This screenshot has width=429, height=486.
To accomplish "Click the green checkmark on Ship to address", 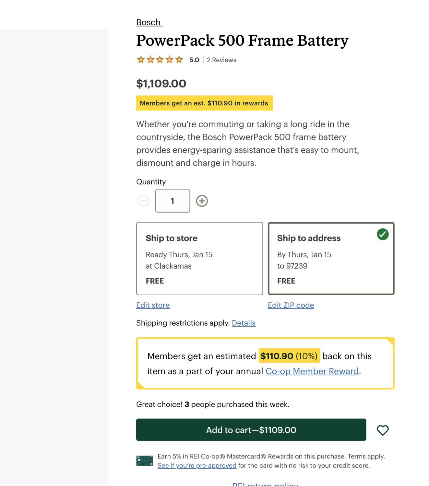I will (383, 234).
